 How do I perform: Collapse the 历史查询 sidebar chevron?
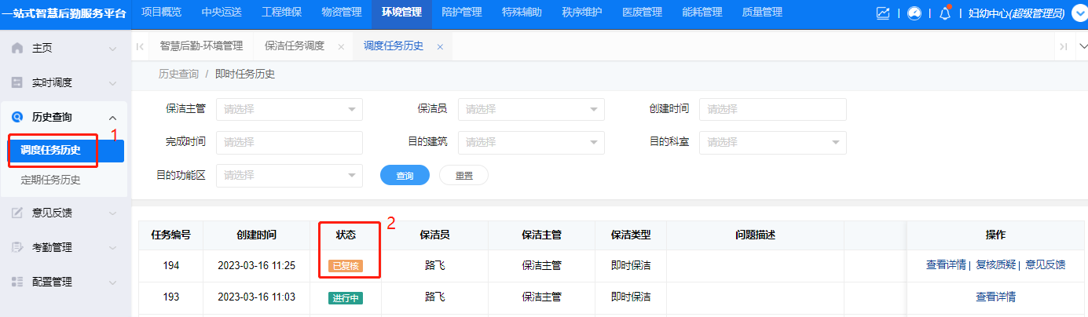[112, 117]
